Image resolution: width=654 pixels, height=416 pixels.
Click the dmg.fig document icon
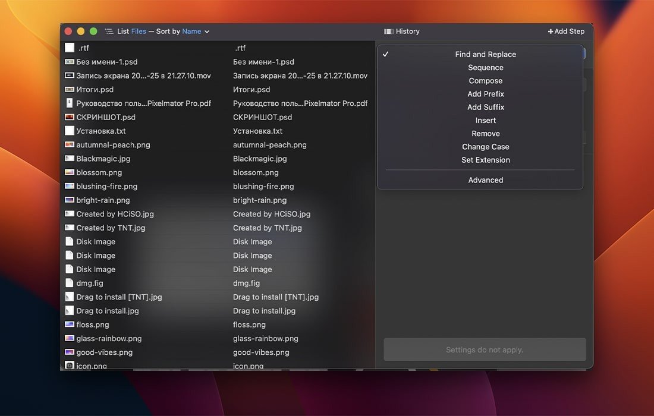(70, 283)
